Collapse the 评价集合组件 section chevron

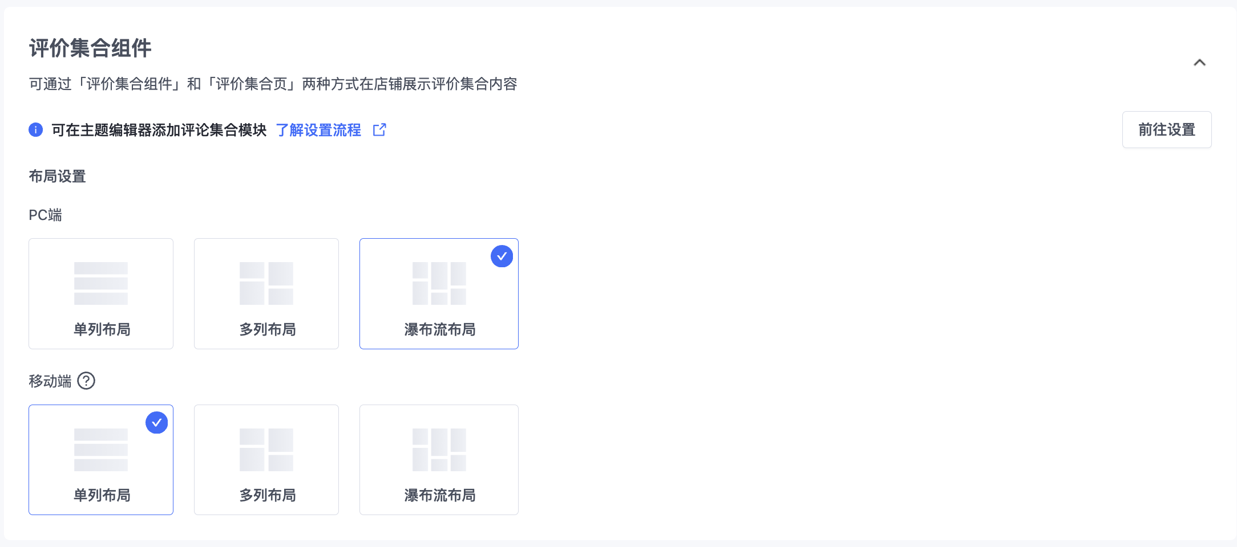pyautogui.click(x=1199, y=63)
